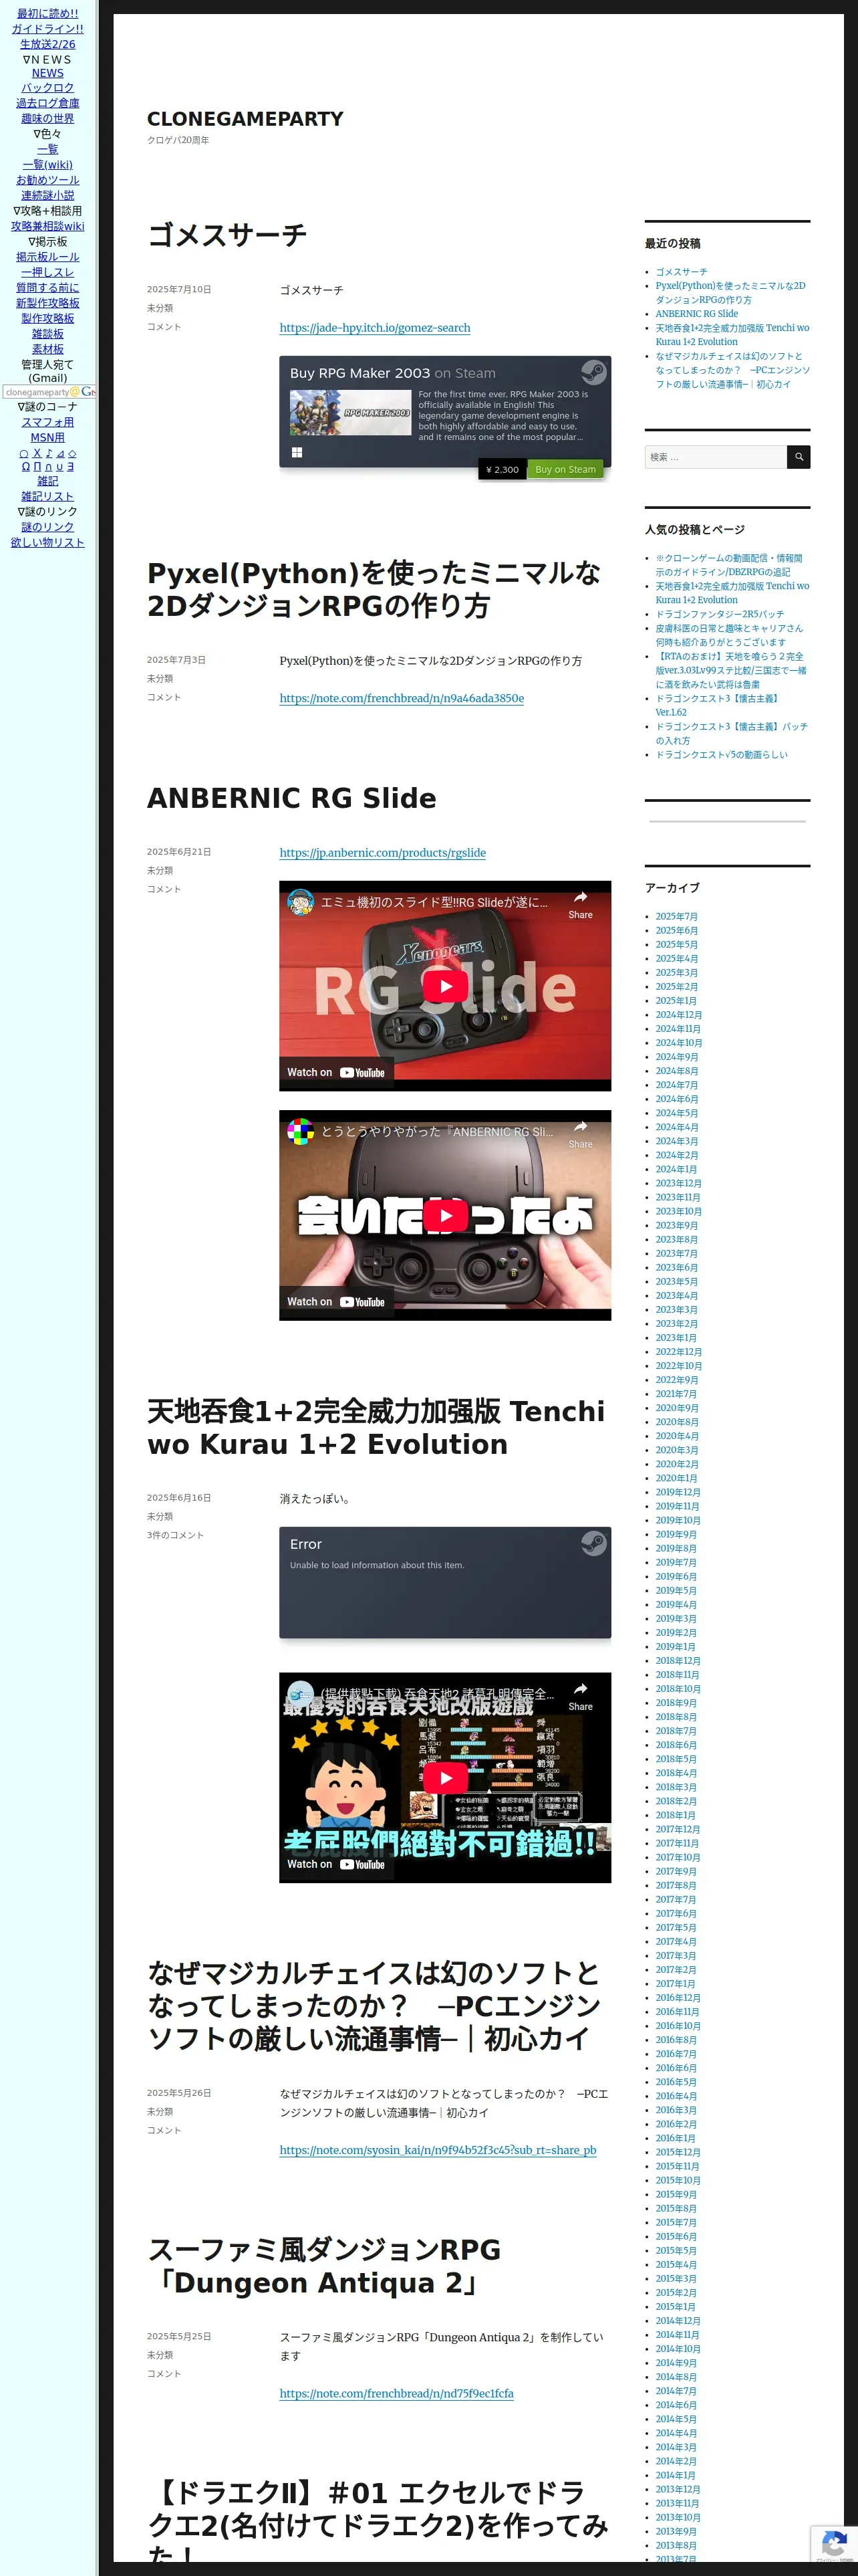Viewport: 858px width, 2576px height.
Task: Click the X symbol link in sidebar
Action: click(x=37, y=453)
